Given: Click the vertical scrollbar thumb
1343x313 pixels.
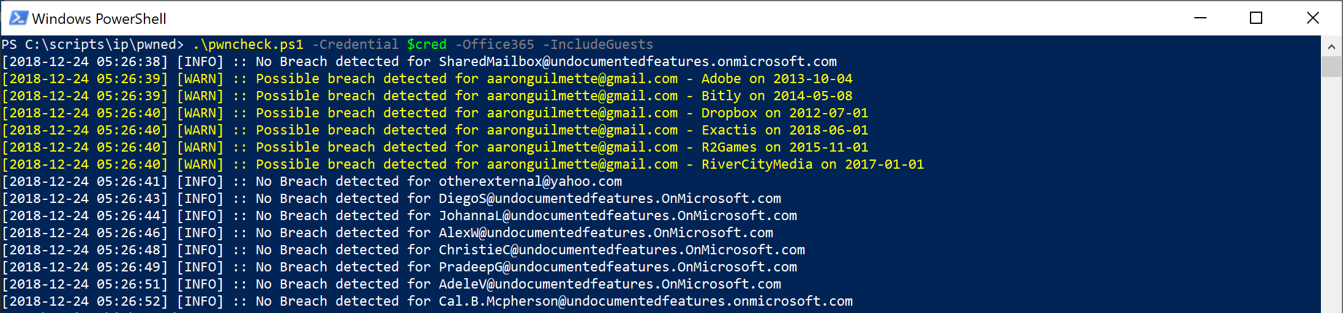Looking at the screenshot, I should click(x=1331, y=67).
